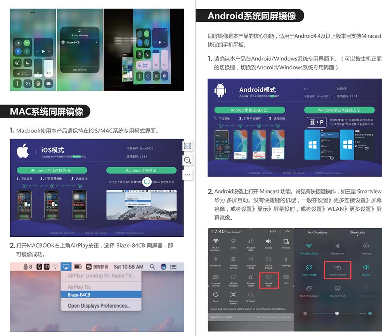This screenshot has width=388, height=336.
Task: Open the Sogou Pinyin input method menu
Action: (x=88, y=267)
